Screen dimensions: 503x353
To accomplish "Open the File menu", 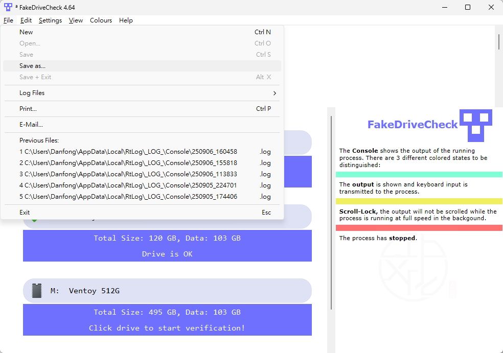I will point(8,20).
